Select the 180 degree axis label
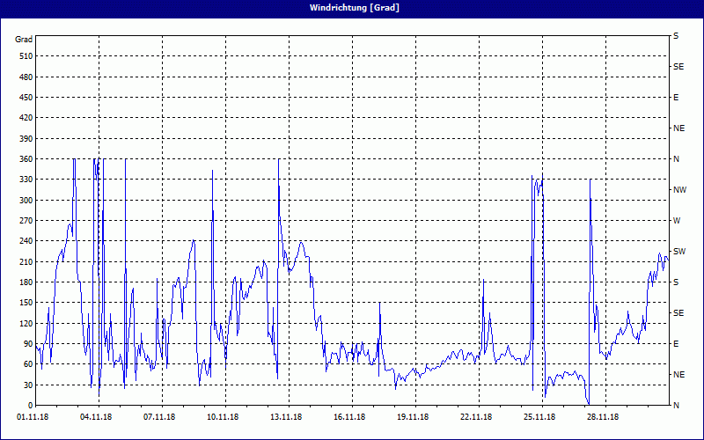Image resolution: width=704 pixels, height=440 pixels. pyautogui.click(x=27, y=282)
